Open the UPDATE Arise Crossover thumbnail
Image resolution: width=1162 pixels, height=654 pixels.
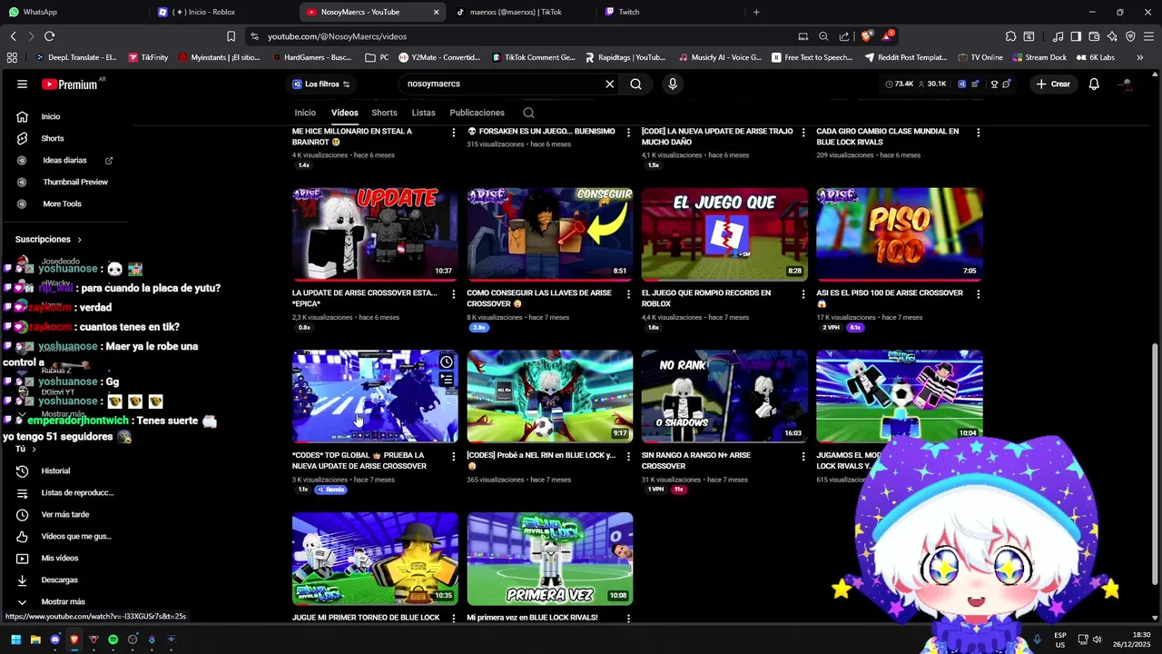tap(375, 234)
